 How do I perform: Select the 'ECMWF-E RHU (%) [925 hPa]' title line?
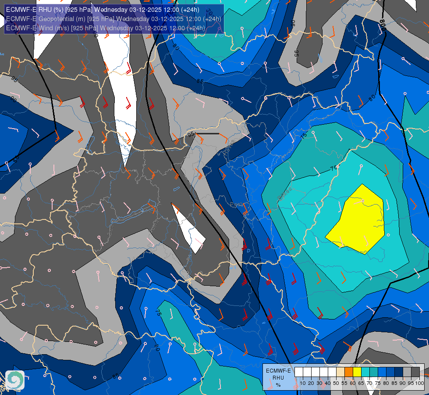click(x=103, y=10)
